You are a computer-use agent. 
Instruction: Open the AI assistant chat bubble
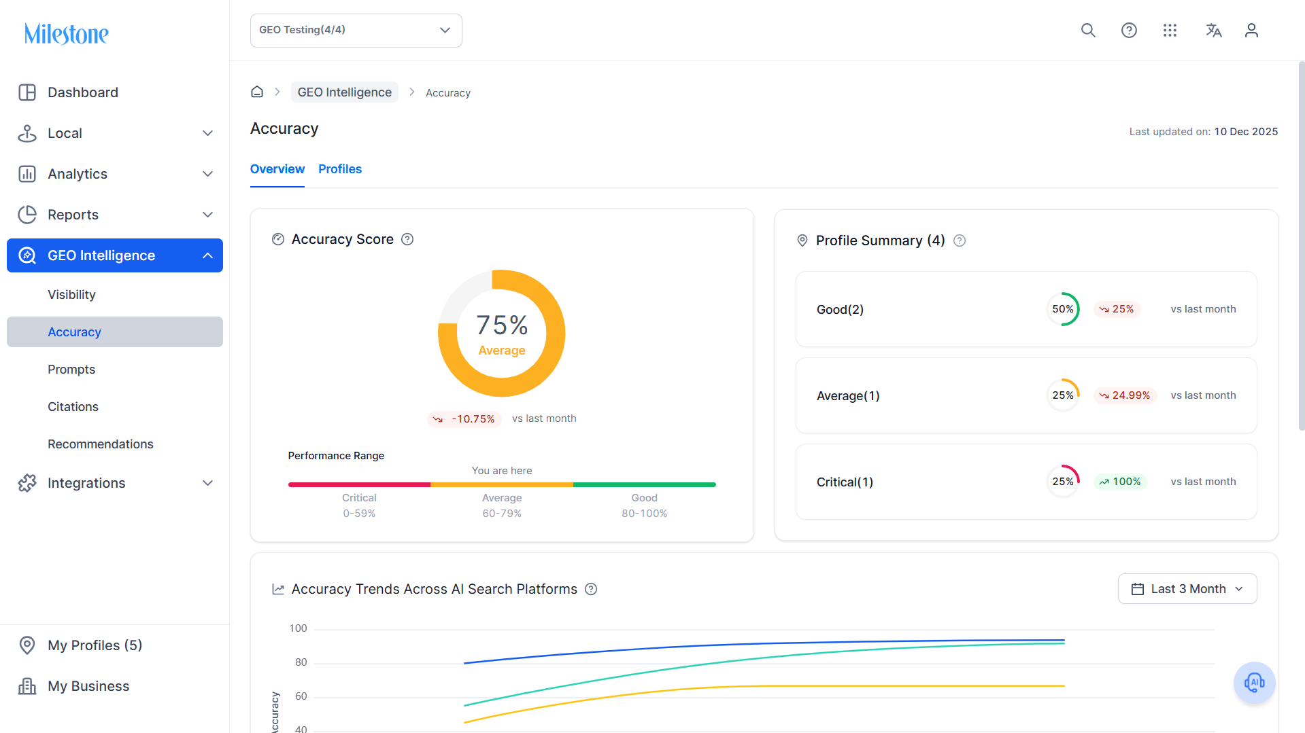click(x=1254, y=683)
